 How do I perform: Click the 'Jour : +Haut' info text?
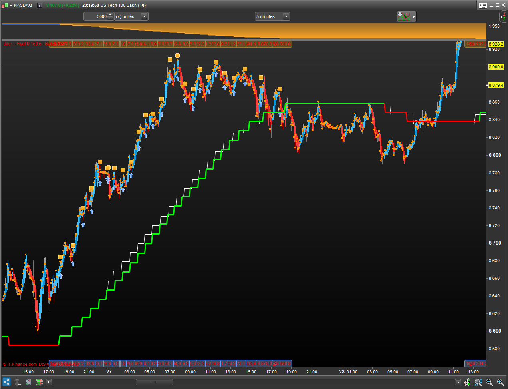tap(14, 44)
